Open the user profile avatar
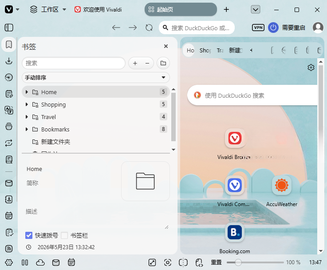 click(x=318, y=28)
